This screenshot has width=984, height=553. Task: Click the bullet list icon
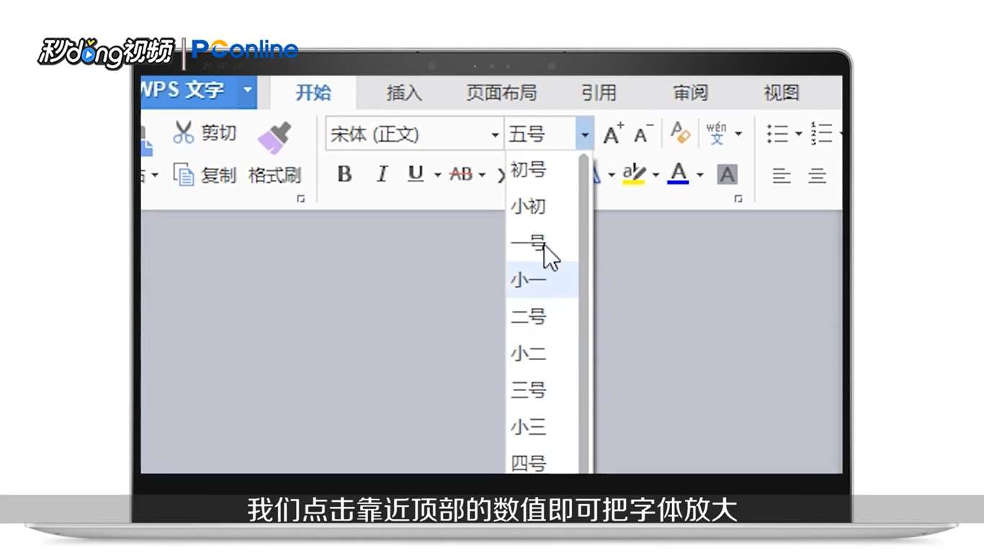[777, 134]
